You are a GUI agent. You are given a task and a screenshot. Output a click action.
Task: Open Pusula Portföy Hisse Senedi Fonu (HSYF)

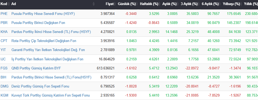(x=43, y=14)
